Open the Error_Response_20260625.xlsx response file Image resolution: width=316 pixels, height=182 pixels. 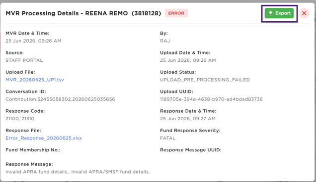44,138
